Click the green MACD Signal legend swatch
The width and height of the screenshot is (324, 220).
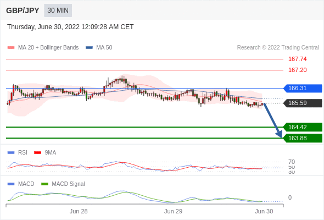(x=44, y=184)
